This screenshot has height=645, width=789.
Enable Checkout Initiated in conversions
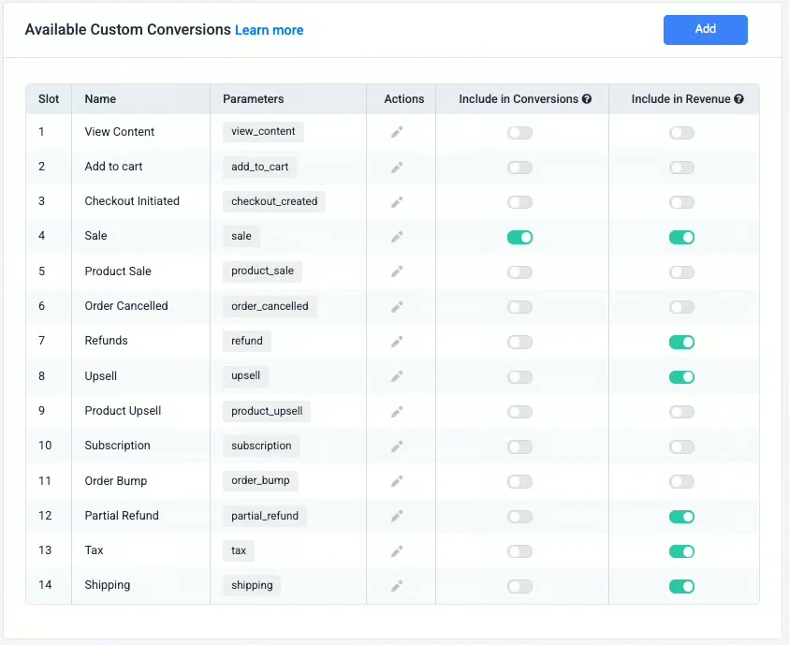click(x=519, y=202)
